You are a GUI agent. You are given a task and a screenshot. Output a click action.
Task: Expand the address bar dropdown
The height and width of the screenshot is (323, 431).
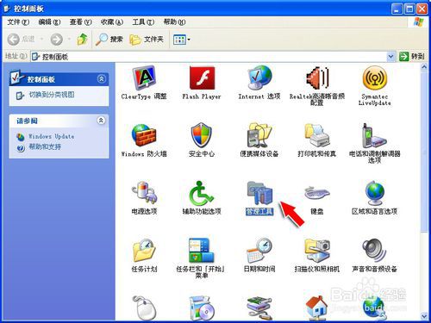[390, 57]
